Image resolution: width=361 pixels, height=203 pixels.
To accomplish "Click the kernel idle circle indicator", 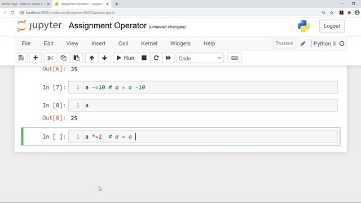I will tap(342, 43).
